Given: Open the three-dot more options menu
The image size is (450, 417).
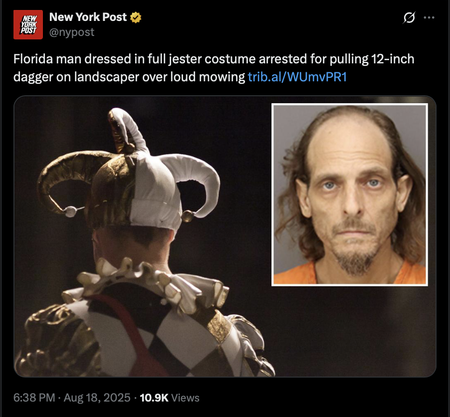Looking at the screenshot, I should point(429,18).
